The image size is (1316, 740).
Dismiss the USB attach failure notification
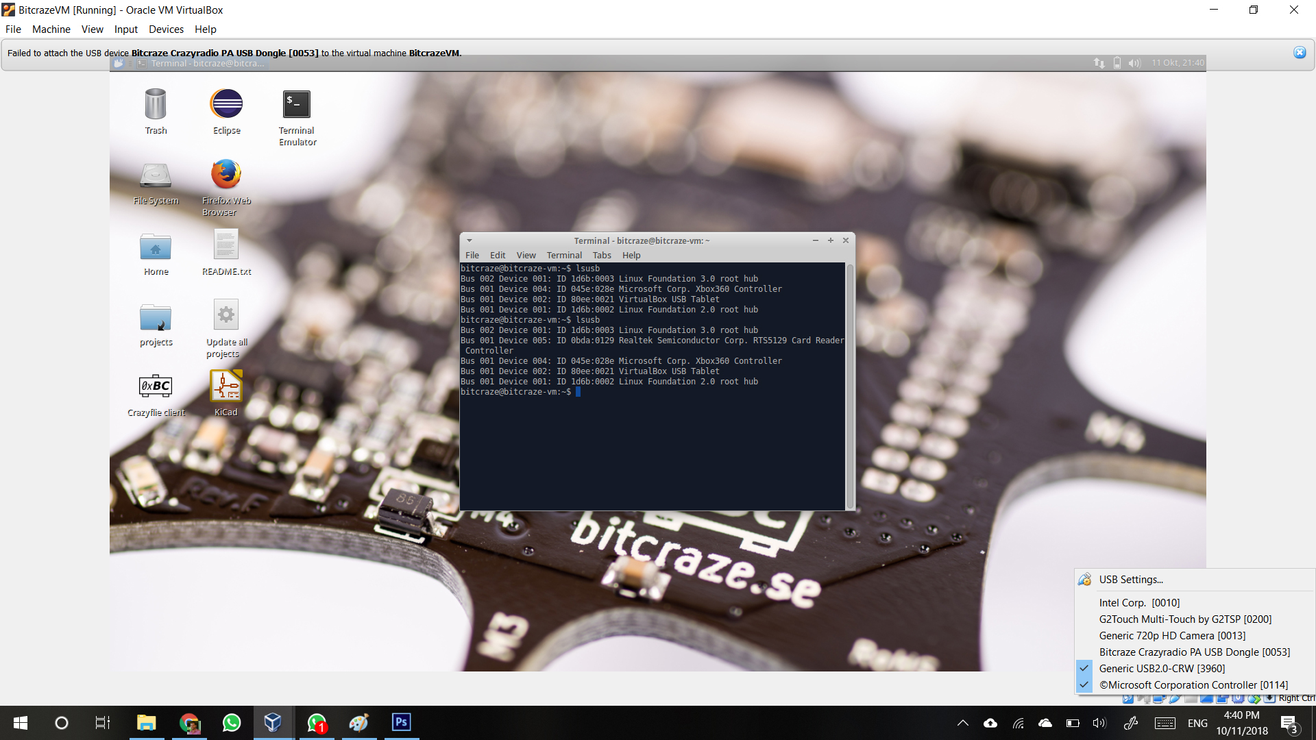pyautogui.click(x=1299, y=53)
